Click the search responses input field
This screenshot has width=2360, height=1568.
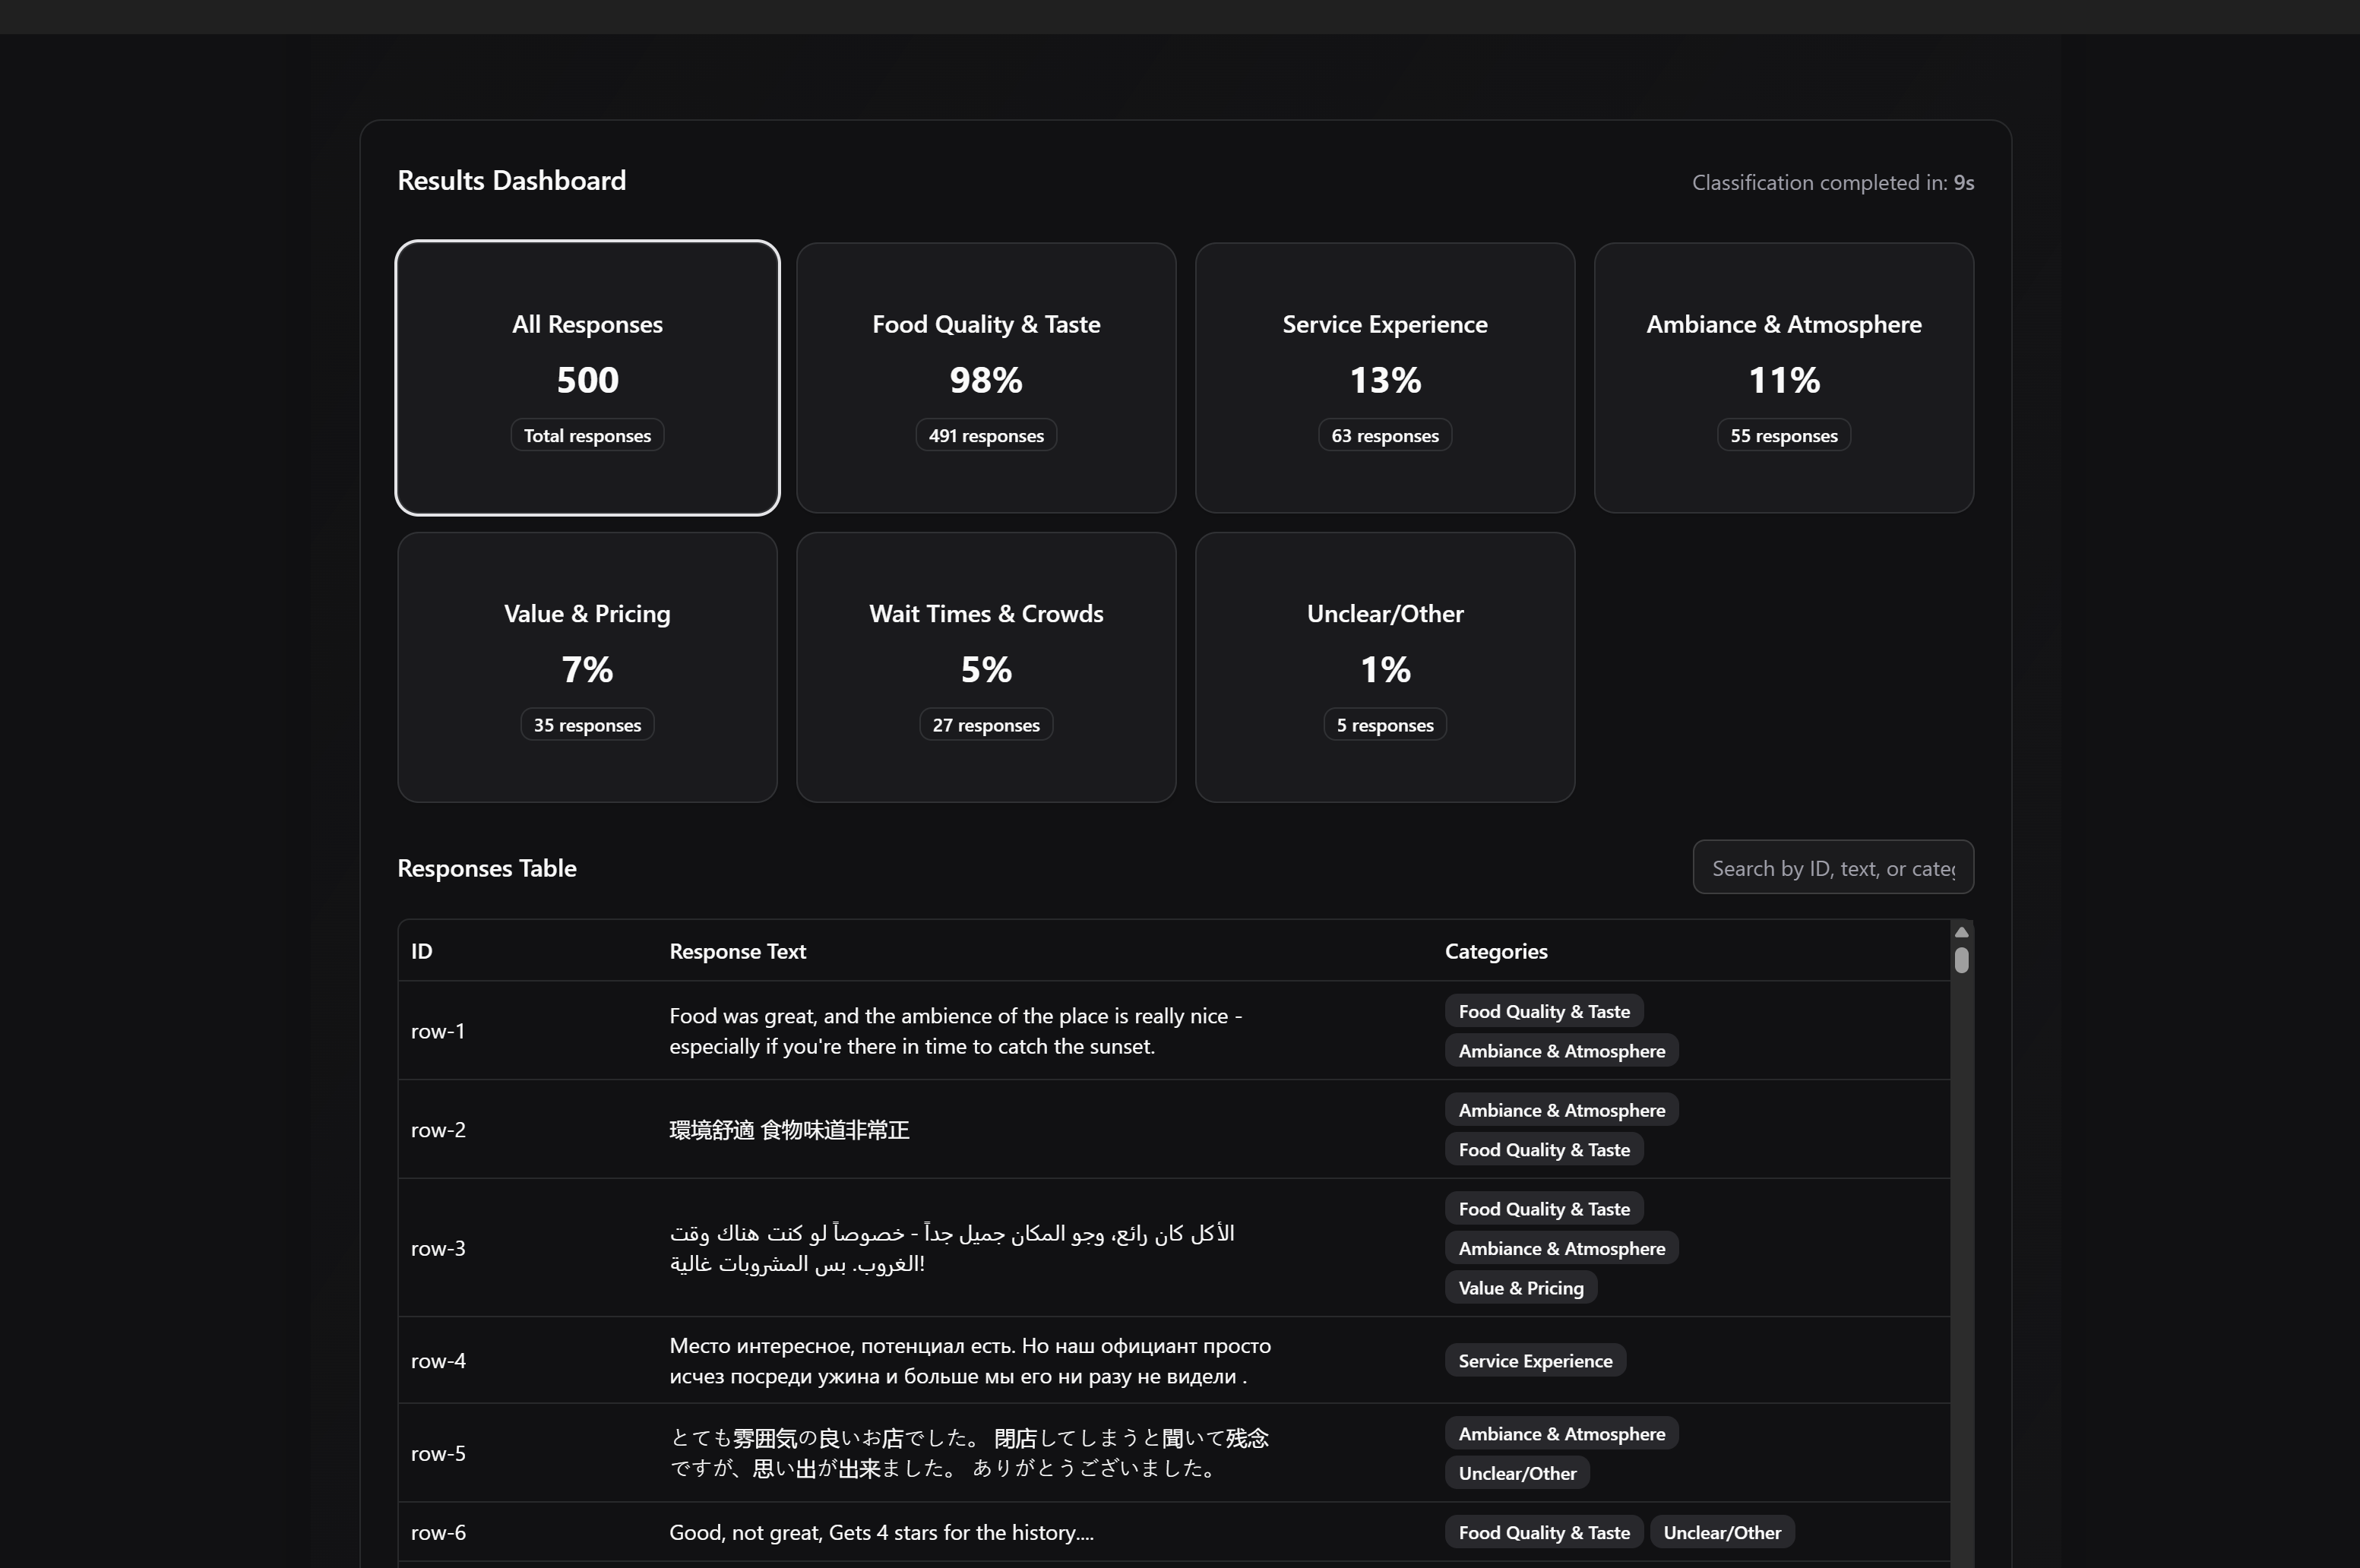[1832, 867]
